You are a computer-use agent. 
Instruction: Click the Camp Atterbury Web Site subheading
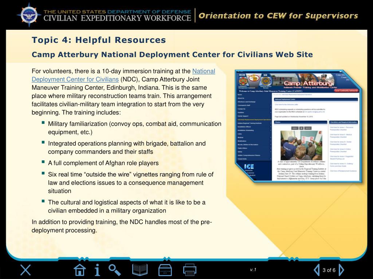pos(172,54)
